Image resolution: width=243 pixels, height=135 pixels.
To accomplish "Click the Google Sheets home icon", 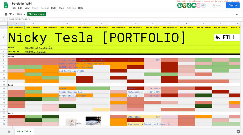I will pos(6,5).
